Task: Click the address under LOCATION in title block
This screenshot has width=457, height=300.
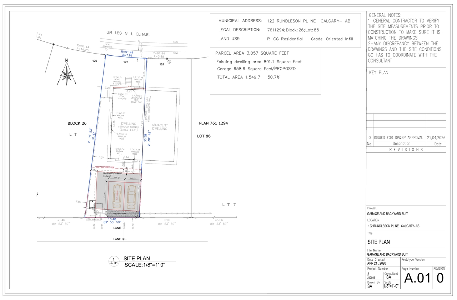Action: 394,226
